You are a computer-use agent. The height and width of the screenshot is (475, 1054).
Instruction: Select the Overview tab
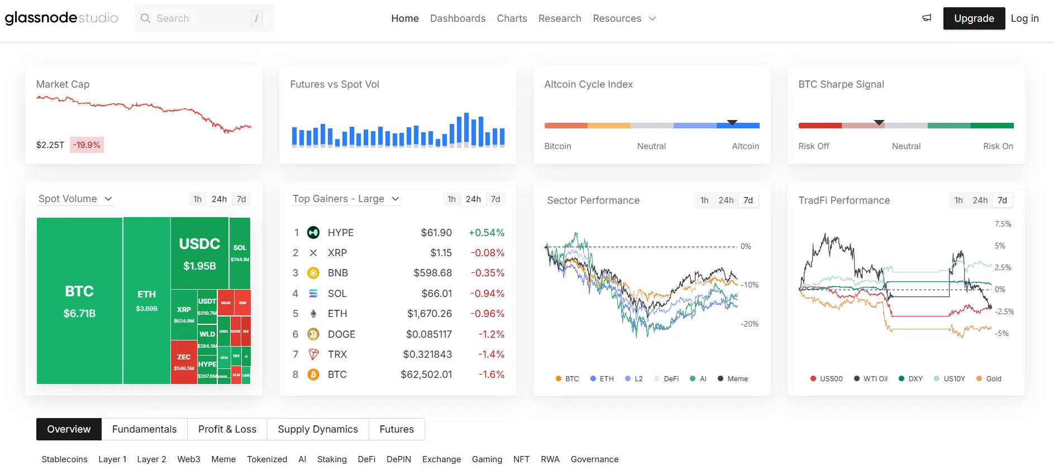pyautogui.click(x=69, y=429)
